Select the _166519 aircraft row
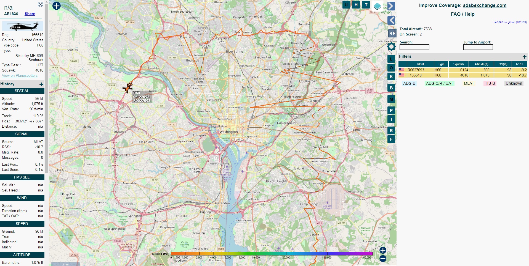 tap(463, 75)
